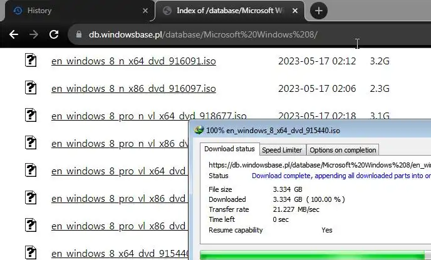Open the en_windows_8_x64_dvd_91544 link
Viewport: 431px width, 260px height.
[x=120, y=253]
